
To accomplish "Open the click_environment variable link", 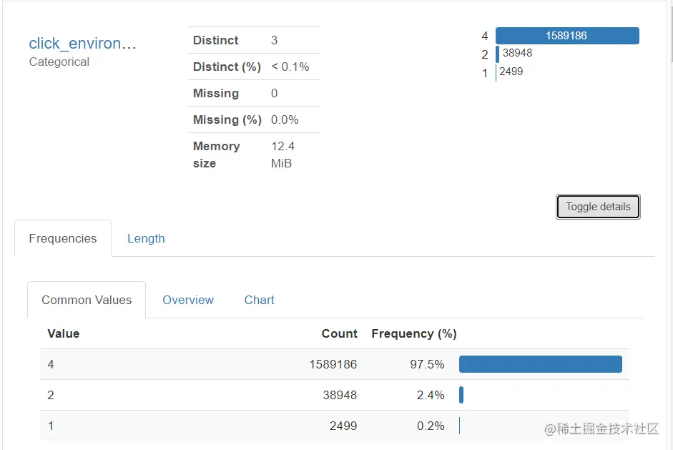I will 82,44.
